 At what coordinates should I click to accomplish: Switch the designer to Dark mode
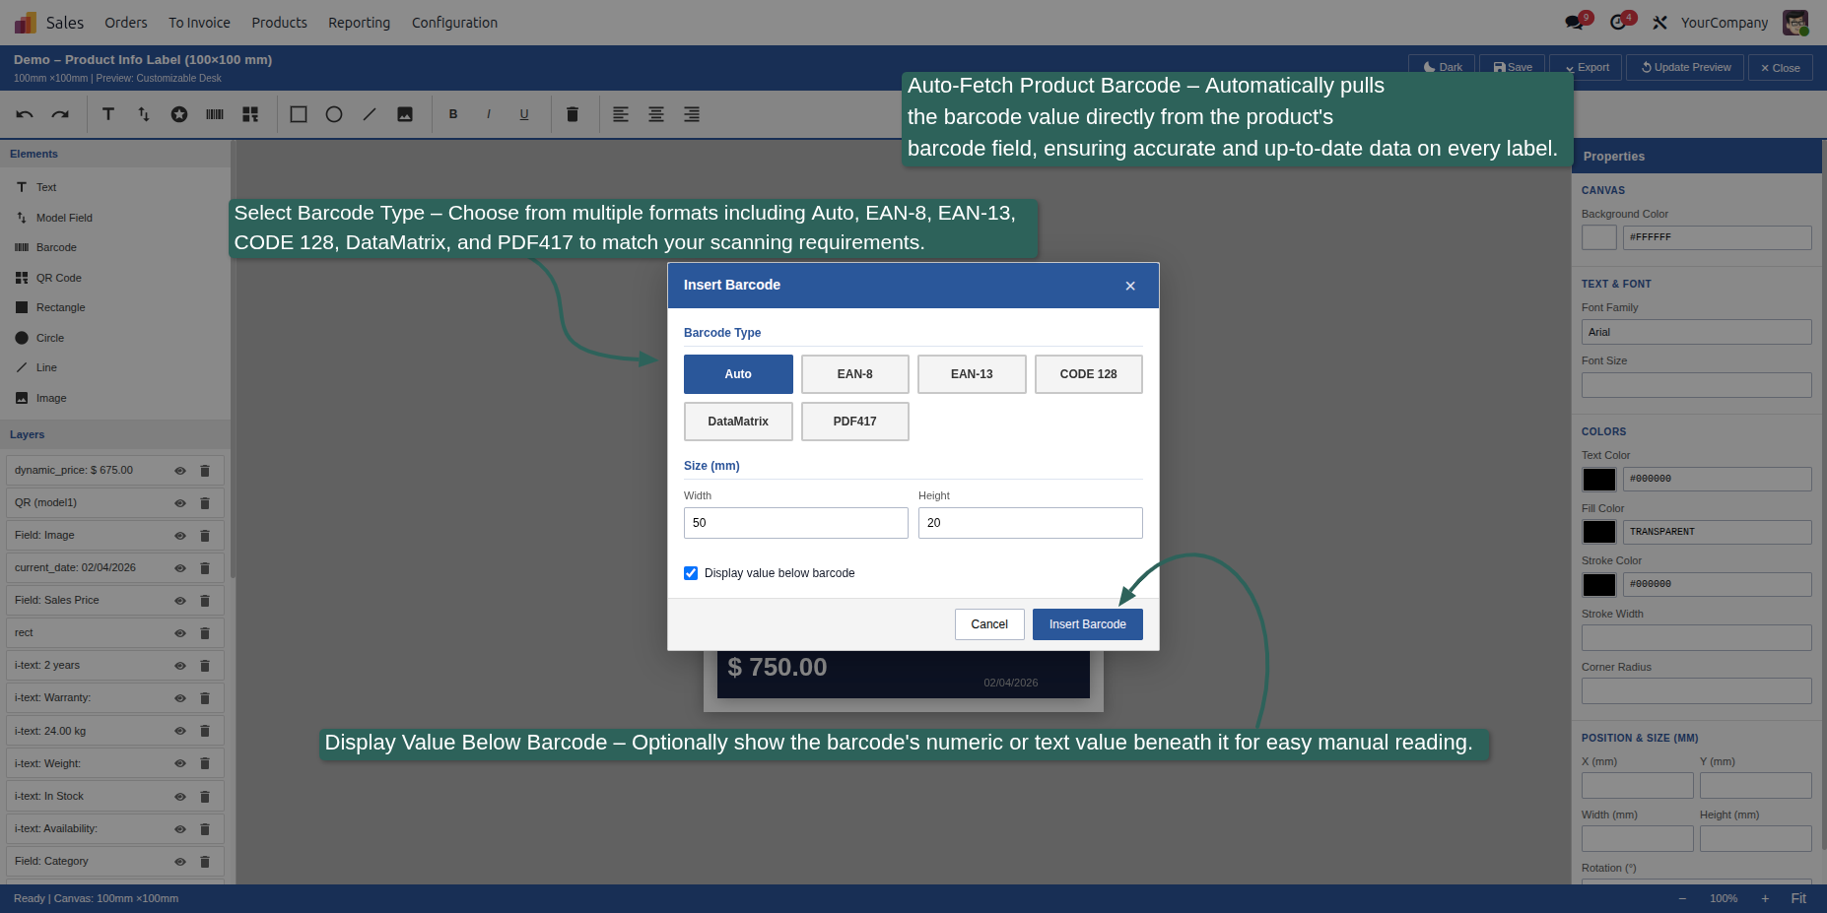click(1442, 68)
